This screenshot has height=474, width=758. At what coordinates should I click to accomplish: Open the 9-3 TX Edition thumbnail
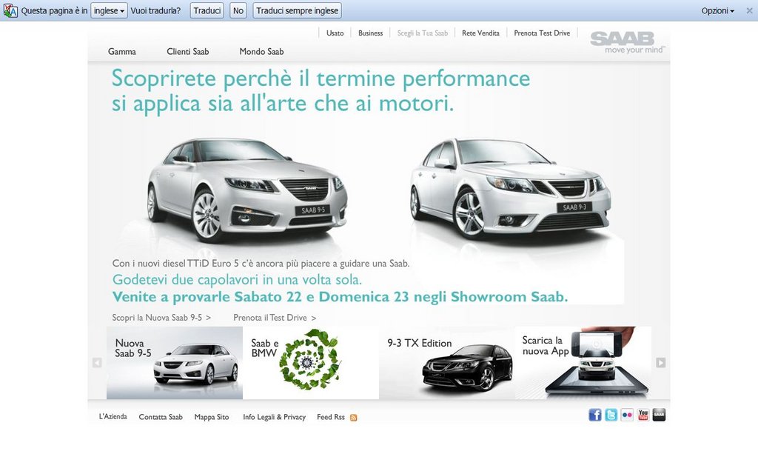[447, 363]
